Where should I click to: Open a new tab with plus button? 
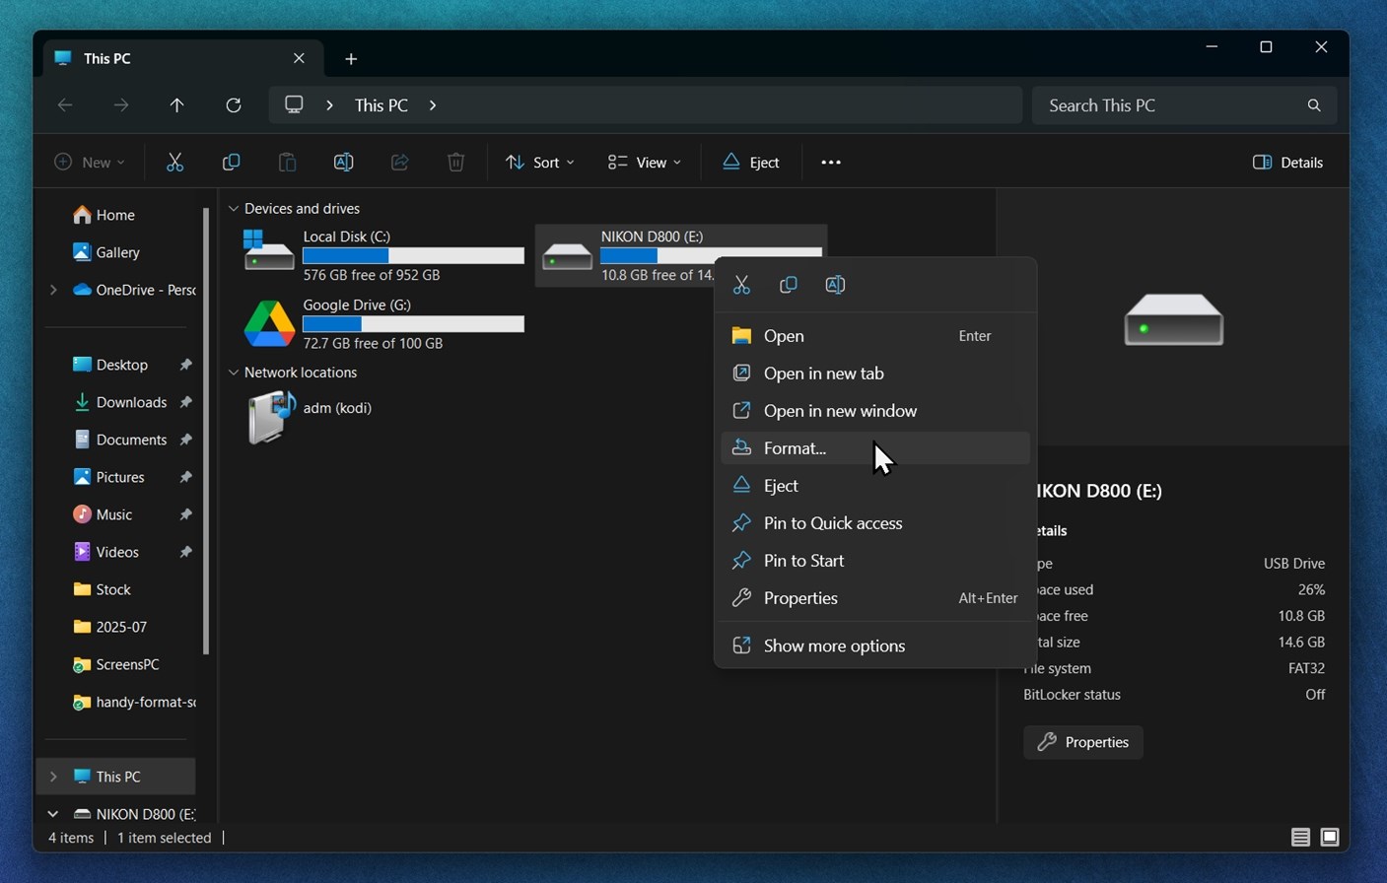click(351, 59)
